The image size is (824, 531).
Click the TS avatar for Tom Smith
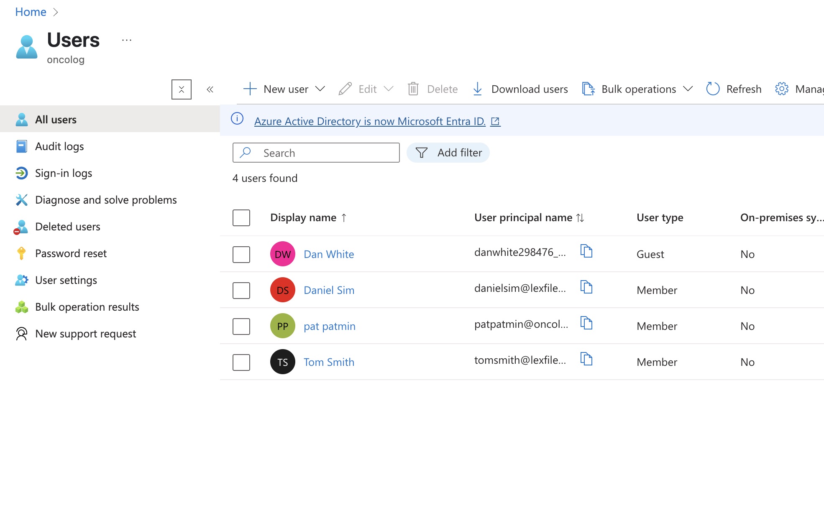pyautogui.click(x=283, y=362)
